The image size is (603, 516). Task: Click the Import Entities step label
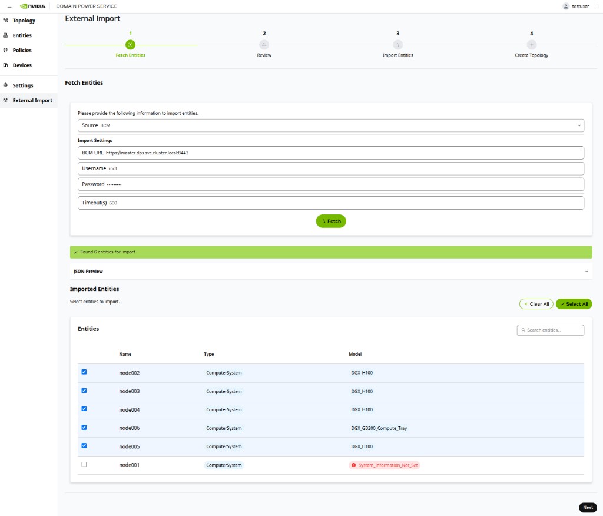(x=397, y=55)
